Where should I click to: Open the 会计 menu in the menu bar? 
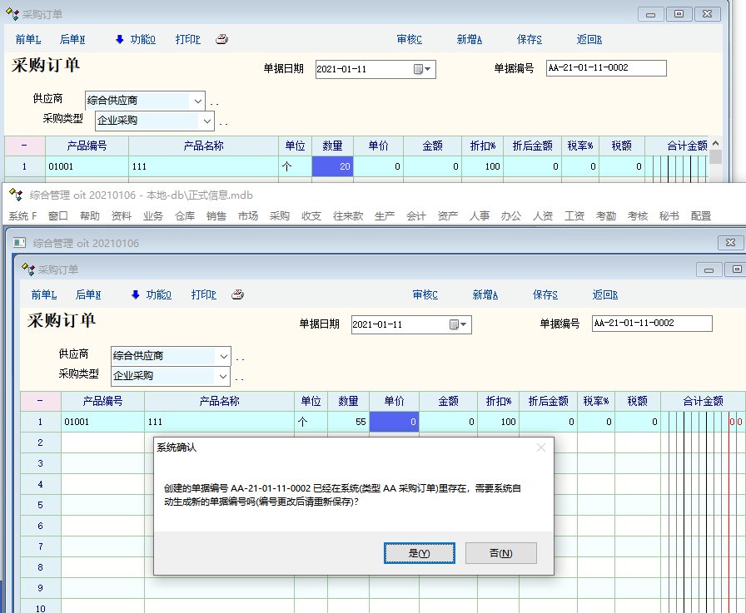(x=416, y=216)
